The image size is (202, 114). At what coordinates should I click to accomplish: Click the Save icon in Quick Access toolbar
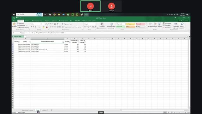pos(14,18)
